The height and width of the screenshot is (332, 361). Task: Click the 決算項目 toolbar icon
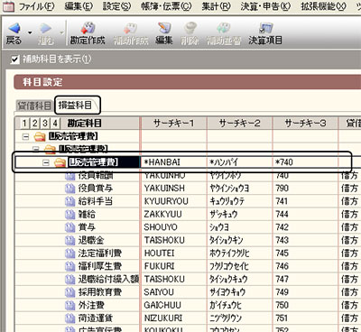(x=265, y=28)
